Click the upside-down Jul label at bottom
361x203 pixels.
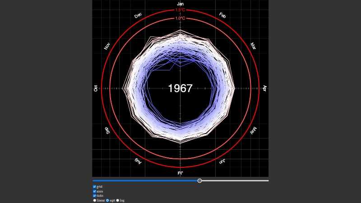[x=180, y=173]
